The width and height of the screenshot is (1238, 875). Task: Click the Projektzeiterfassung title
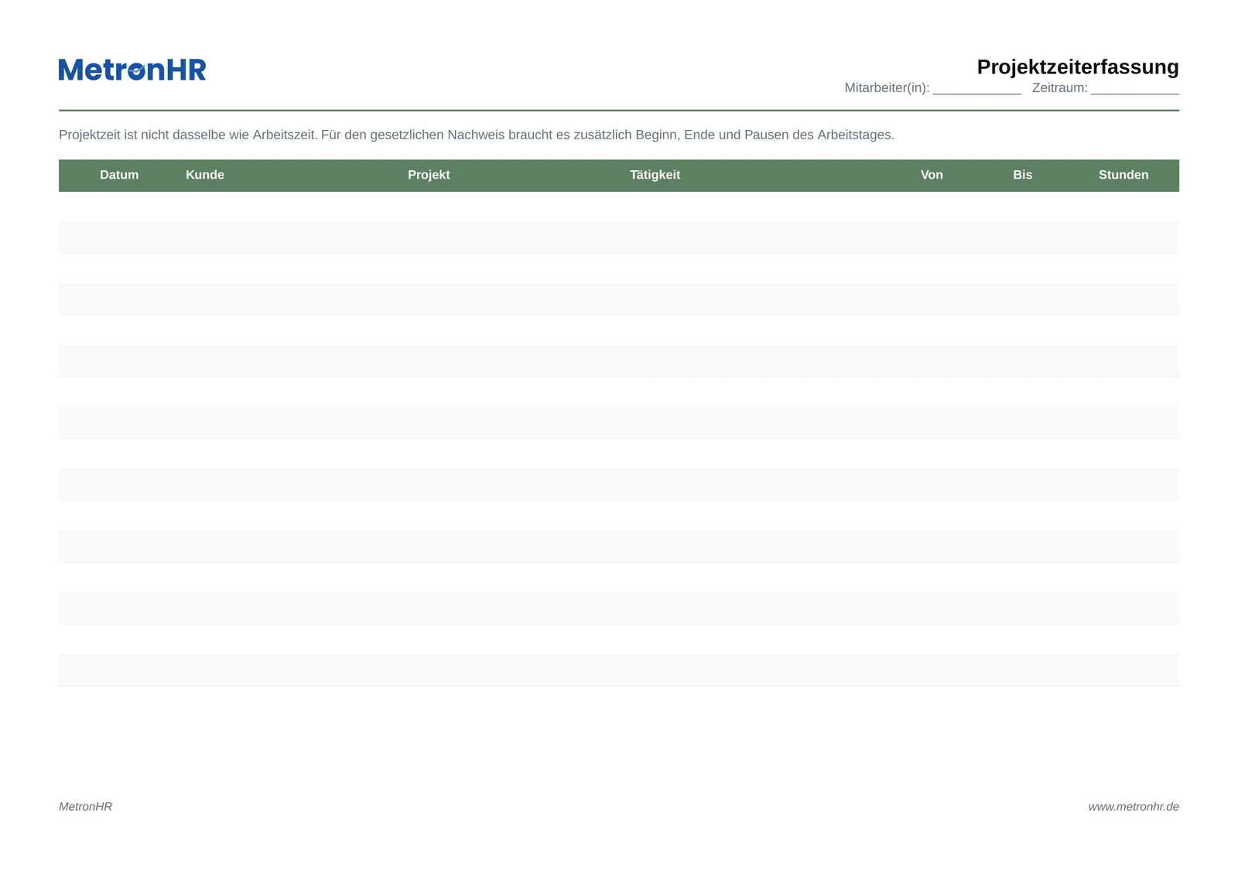[x=1078, y=67]
